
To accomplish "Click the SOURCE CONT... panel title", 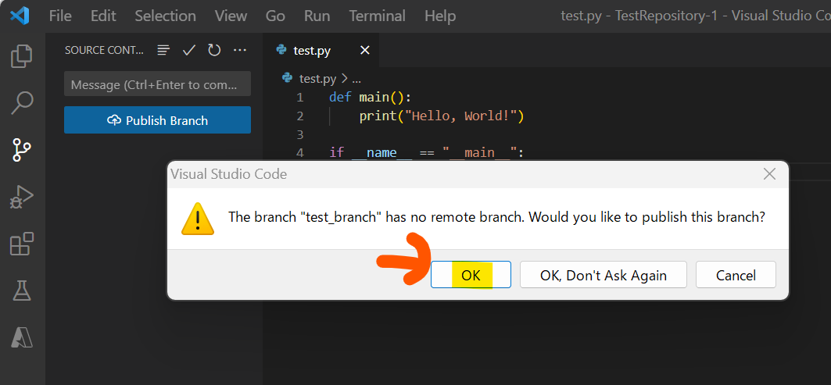I will (x=105, y=50).
